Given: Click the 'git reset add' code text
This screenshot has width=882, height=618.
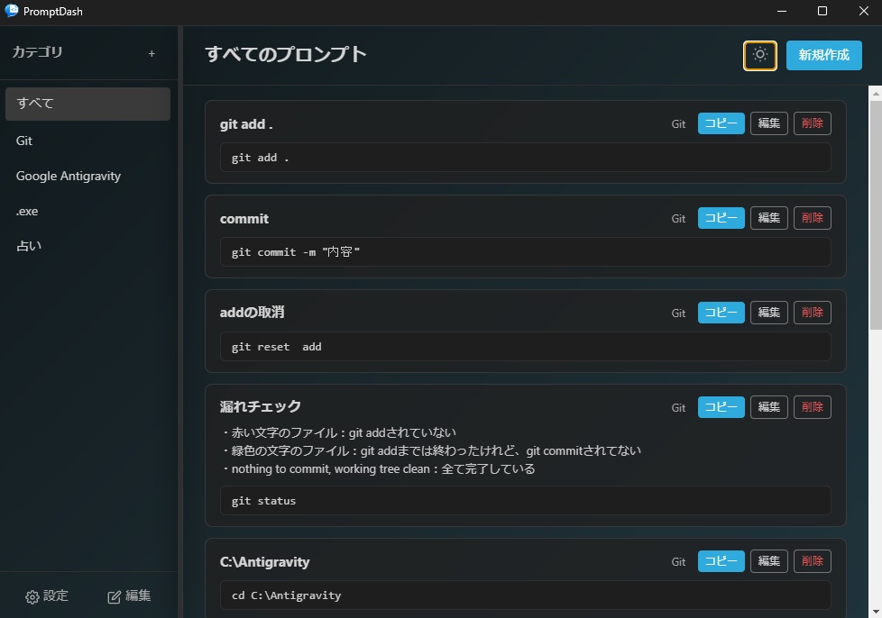Looking at the screenshot, I should pos(276,347).
